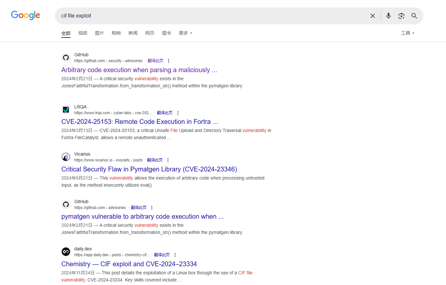This screenshot has width=446, height=285.
Task: Click the github.com › advisories URL
Action: coord(100,208)
